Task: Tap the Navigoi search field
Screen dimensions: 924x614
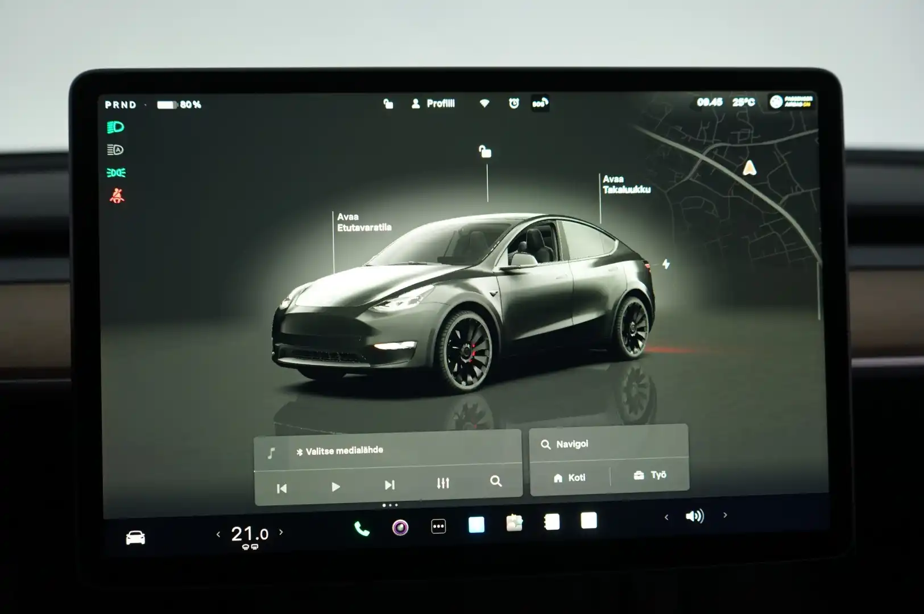Action: click(608, 444)
